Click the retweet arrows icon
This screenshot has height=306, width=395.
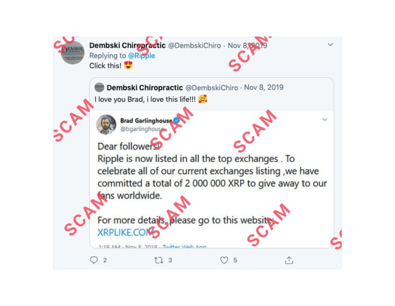[x=159, y=260]
